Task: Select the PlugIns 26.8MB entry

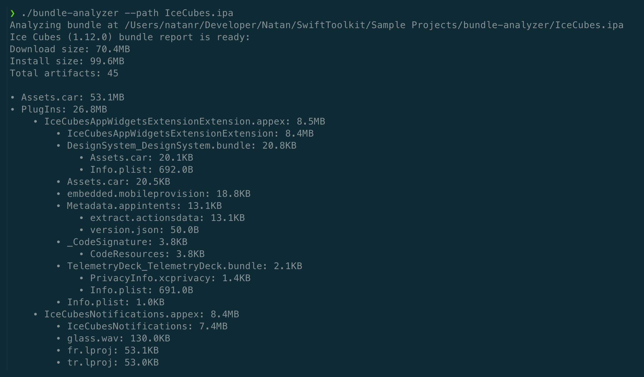Action: 64,110
